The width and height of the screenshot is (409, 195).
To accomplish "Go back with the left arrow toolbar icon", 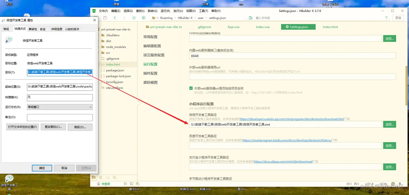I will [115, 18].
